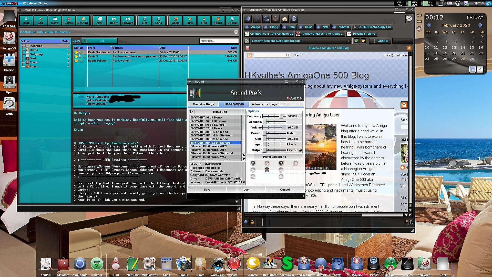Select the Filesave 16 bit mono WAV mode
This screenshot has width=492, height=277.
208,157
